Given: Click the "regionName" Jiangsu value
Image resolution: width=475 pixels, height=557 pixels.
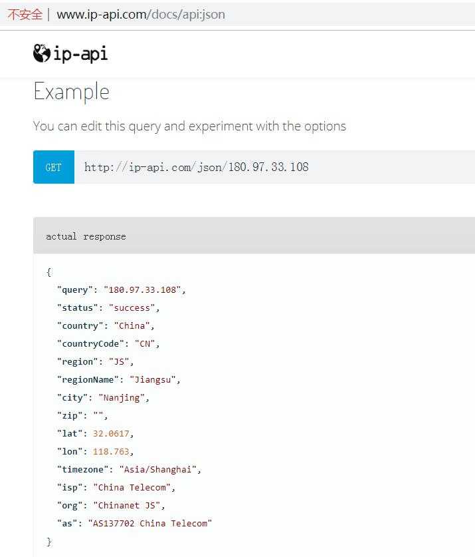Looking at the screenshot, I should (153, 380).
